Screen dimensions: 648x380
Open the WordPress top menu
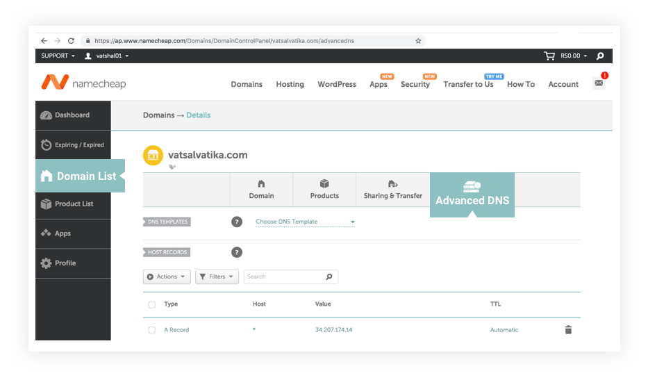pyautogui.click(x=337, y=84)
